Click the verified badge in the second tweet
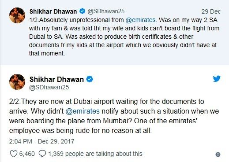 [x=90, y=79]
